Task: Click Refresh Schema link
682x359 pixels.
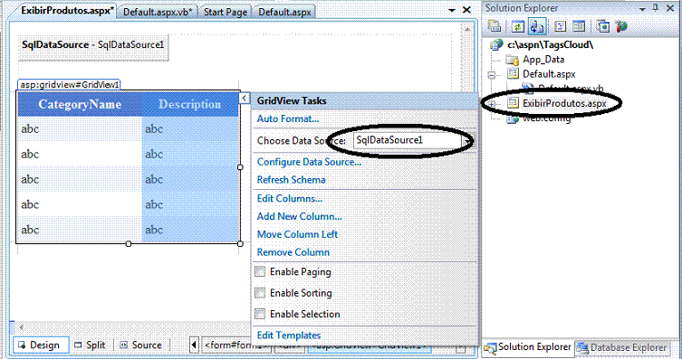Action: point(291,180)
